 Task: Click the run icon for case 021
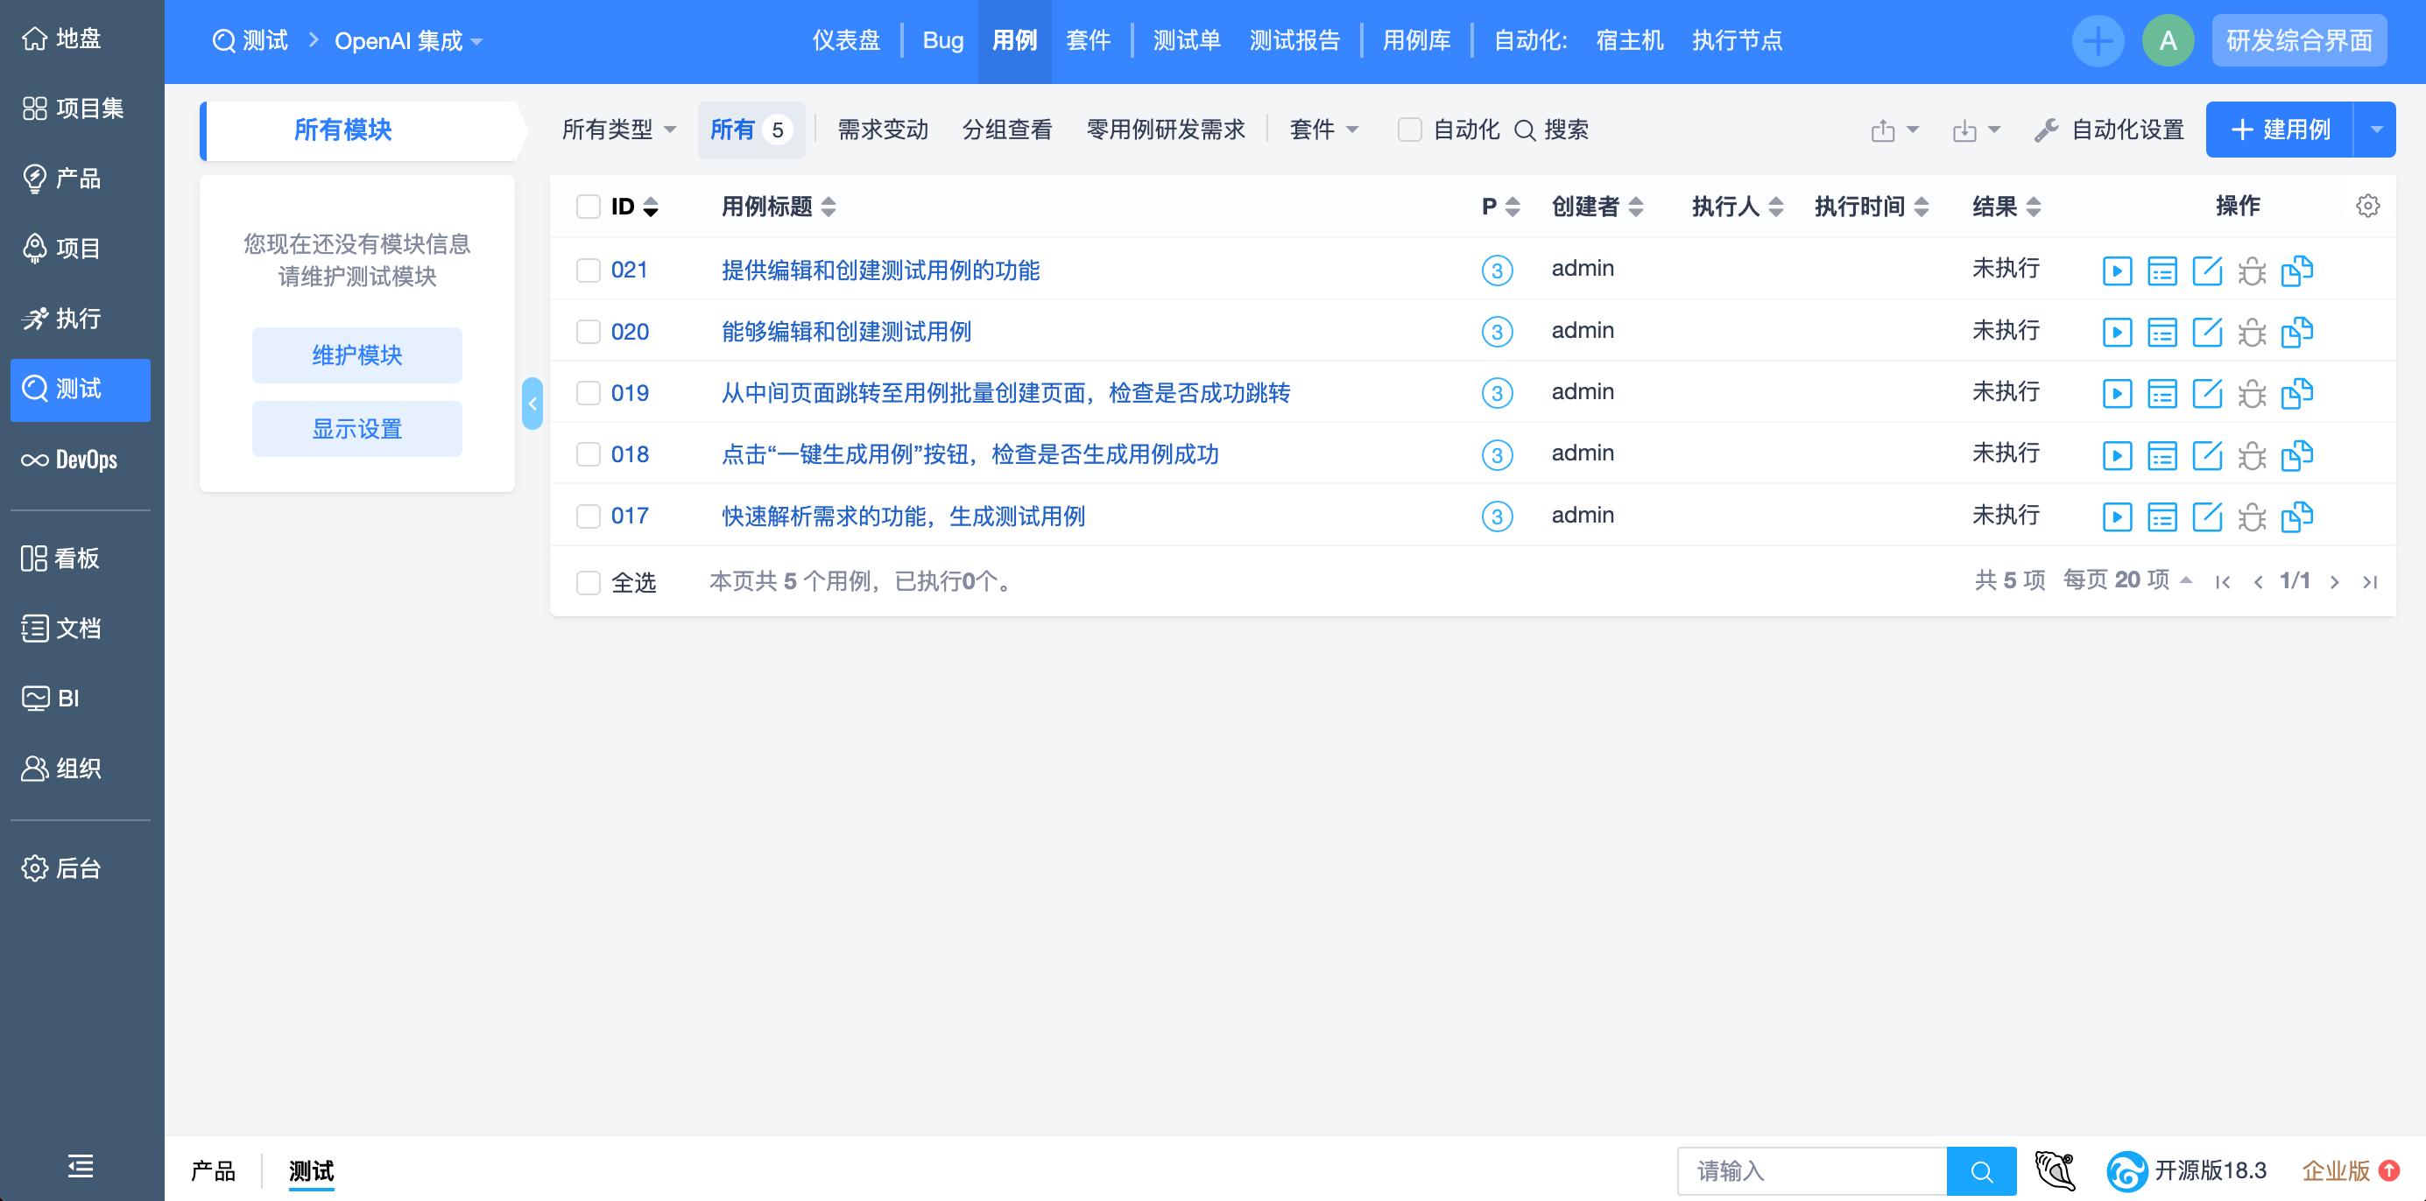pyautogui.click(x=2116, y=271)
